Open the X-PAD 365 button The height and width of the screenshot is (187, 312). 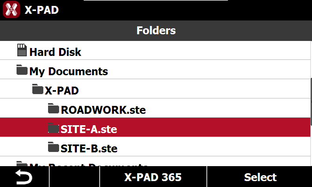coord(153,177)
